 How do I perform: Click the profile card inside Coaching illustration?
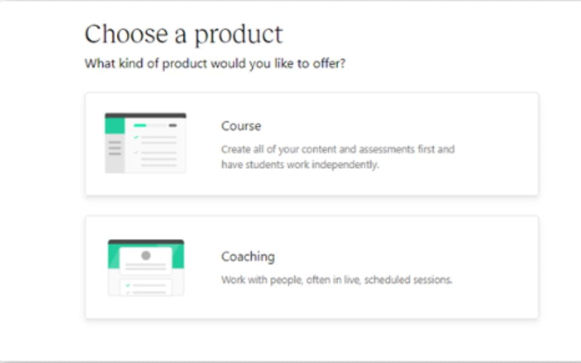[146, 261]
